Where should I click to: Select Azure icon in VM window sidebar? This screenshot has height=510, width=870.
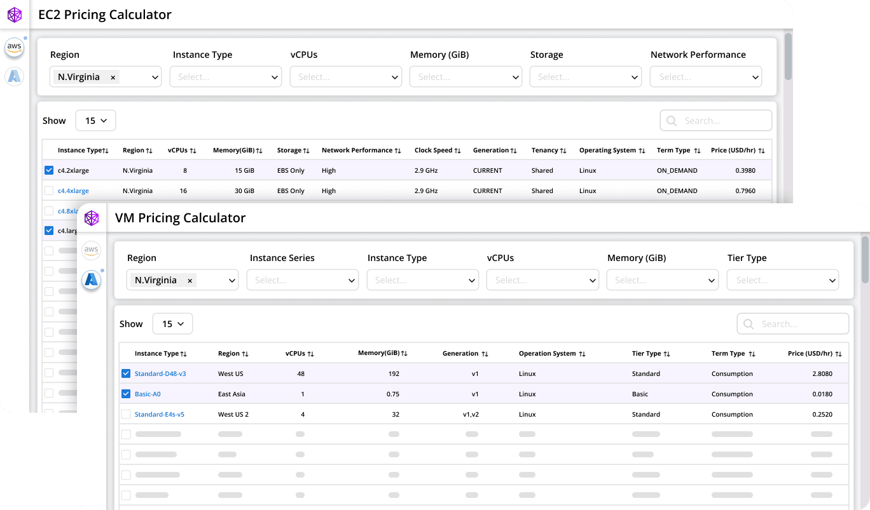92,279
